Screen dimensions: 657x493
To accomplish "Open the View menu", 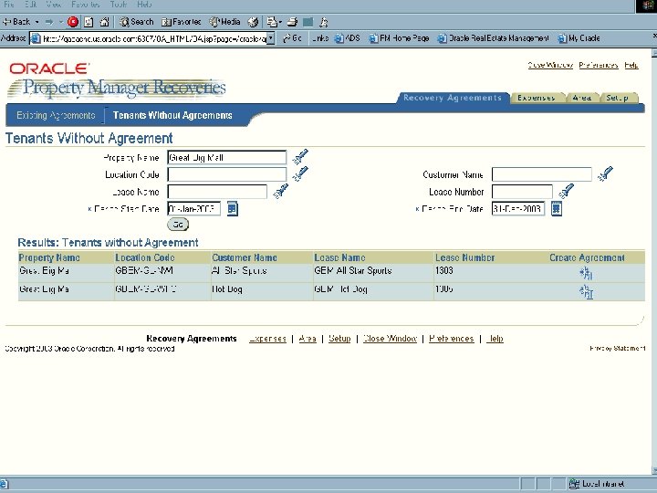I will pos(54,5).
